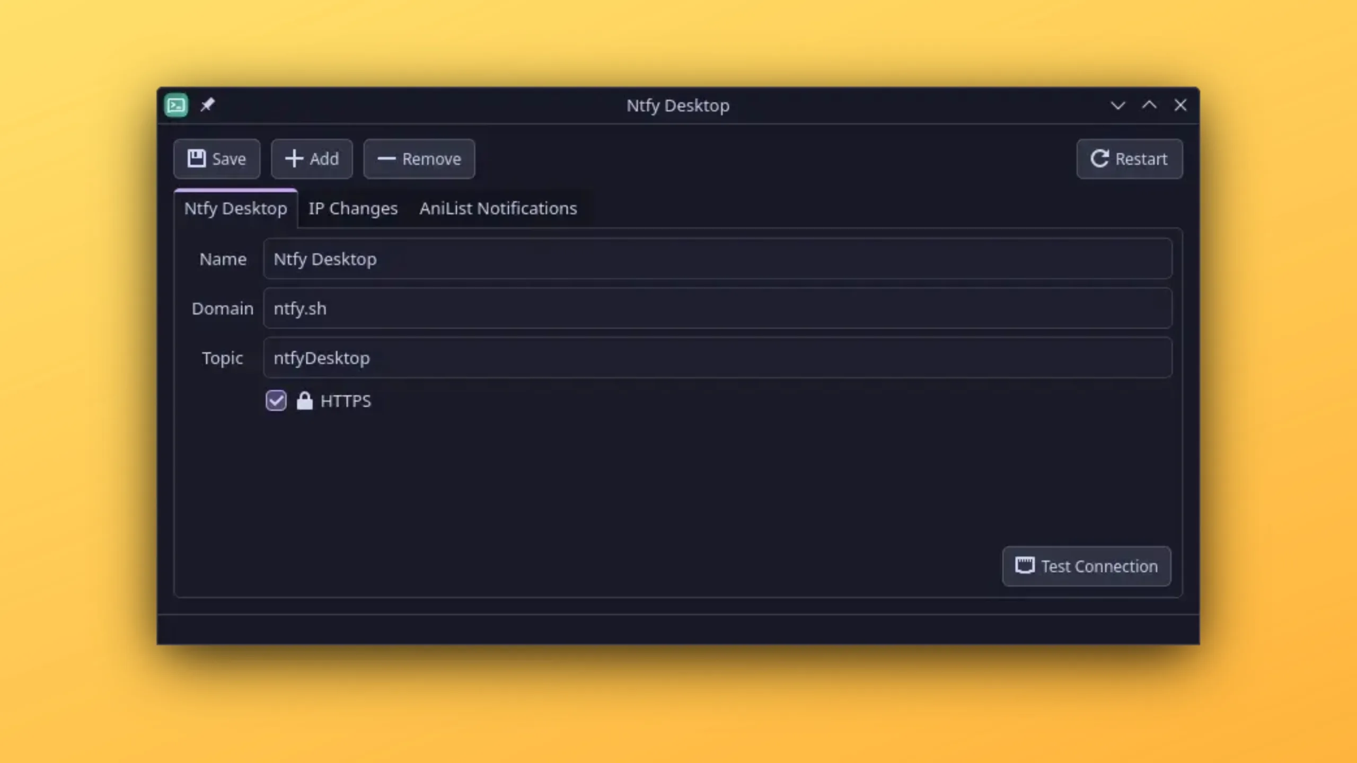Remove the current tab with the Remove button
The height and width of the screenshot is (763, 1357).
pos(419,159)
